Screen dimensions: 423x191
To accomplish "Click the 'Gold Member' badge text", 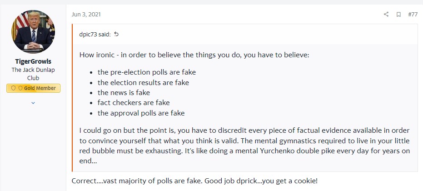I will coord(41,88).
